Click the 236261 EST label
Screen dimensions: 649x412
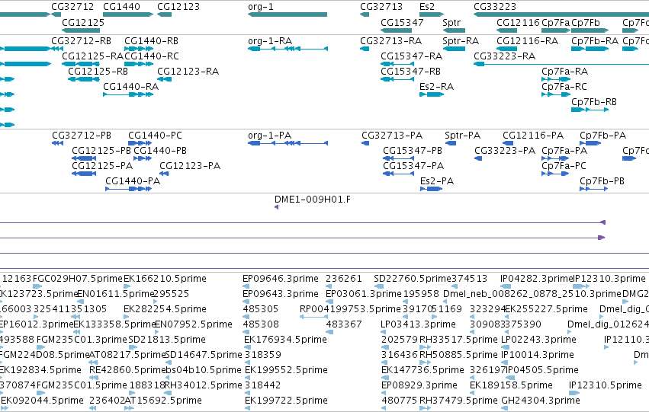(x=344, y=279)
